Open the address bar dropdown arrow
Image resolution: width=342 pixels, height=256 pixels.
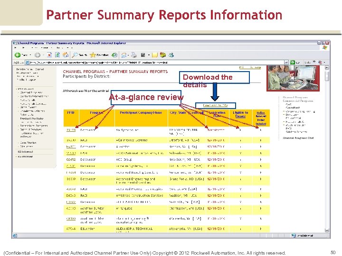pyautogui.click(x=286, y=63)
